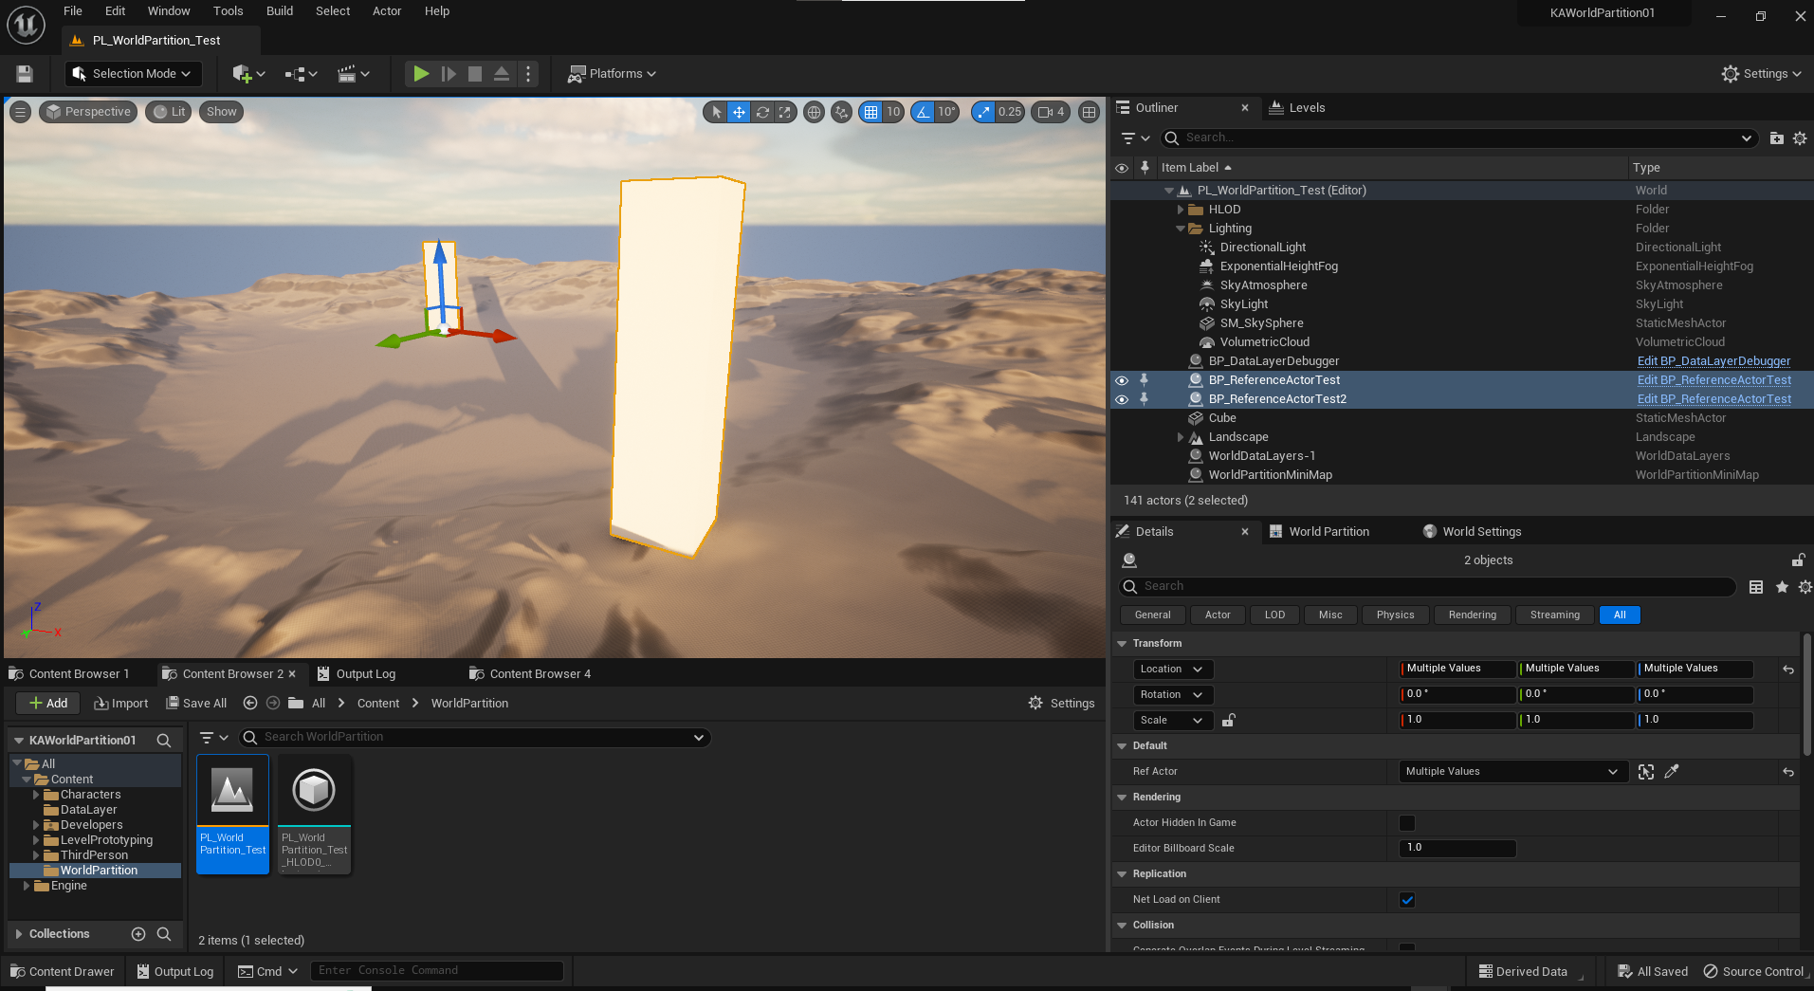Show only favorite properties star
This screenshot has height=991, width=1814.
pos(1782,587)
